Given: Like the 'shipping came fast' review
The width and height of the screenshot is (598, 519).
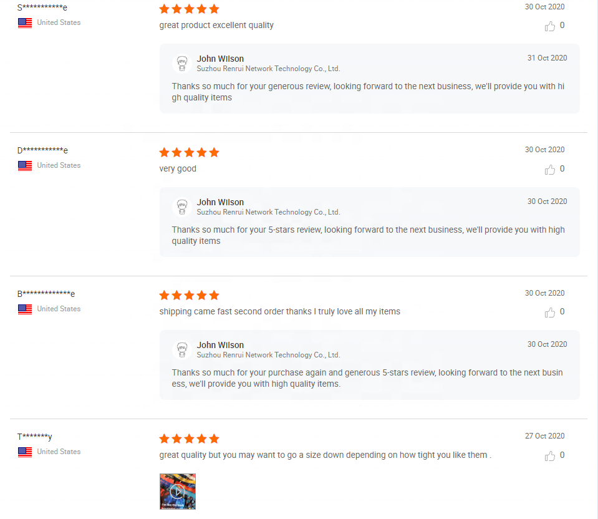Looking at the screenshot, I should 550,313.
